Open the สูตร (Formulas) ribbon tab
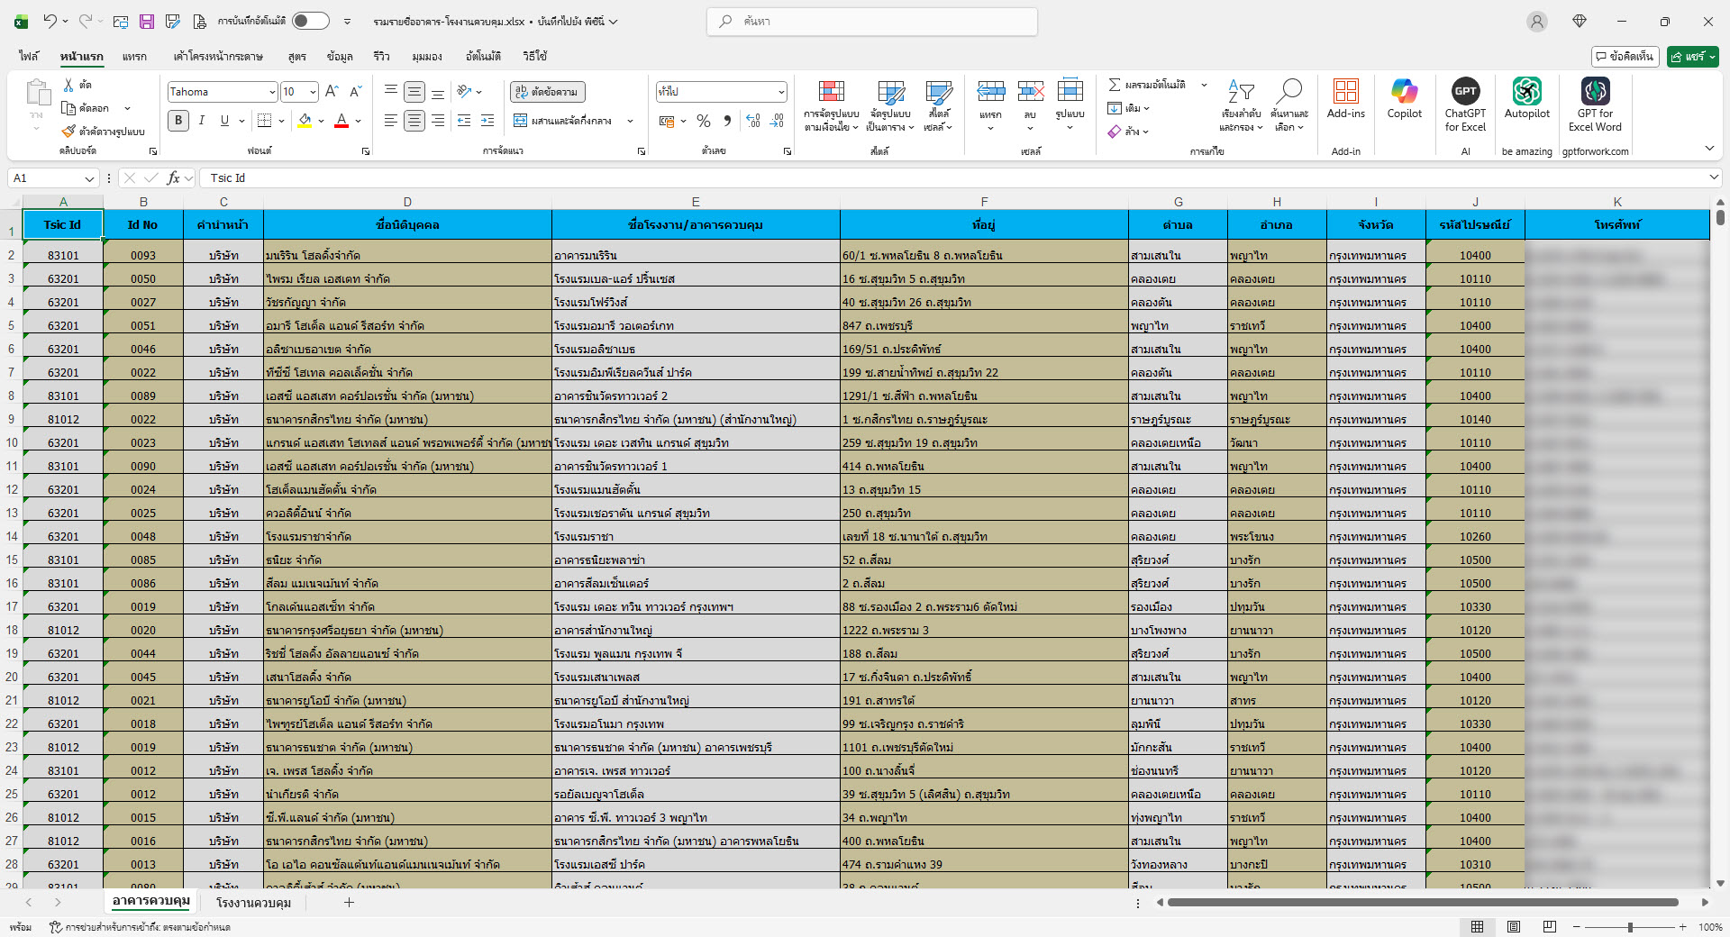This screenshot has height=937, width=1730. [x=297, y=57]
